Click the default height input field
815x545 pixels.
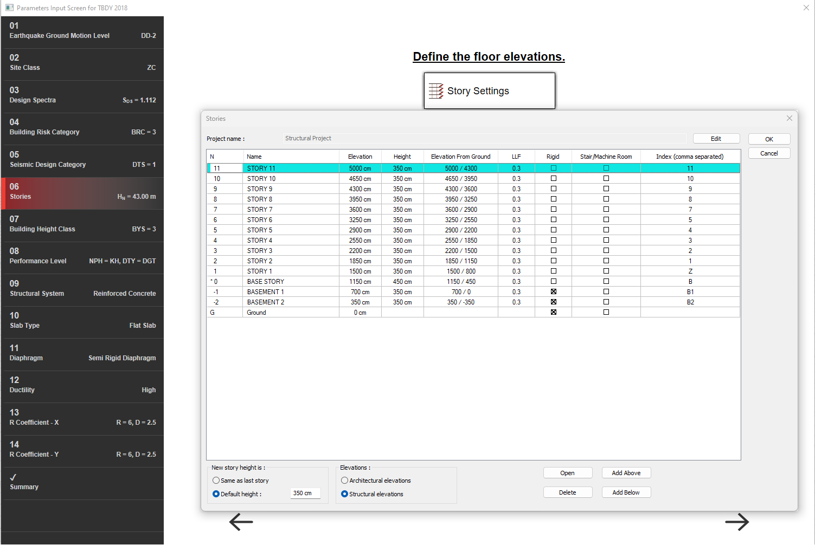(x=305, y=494)
